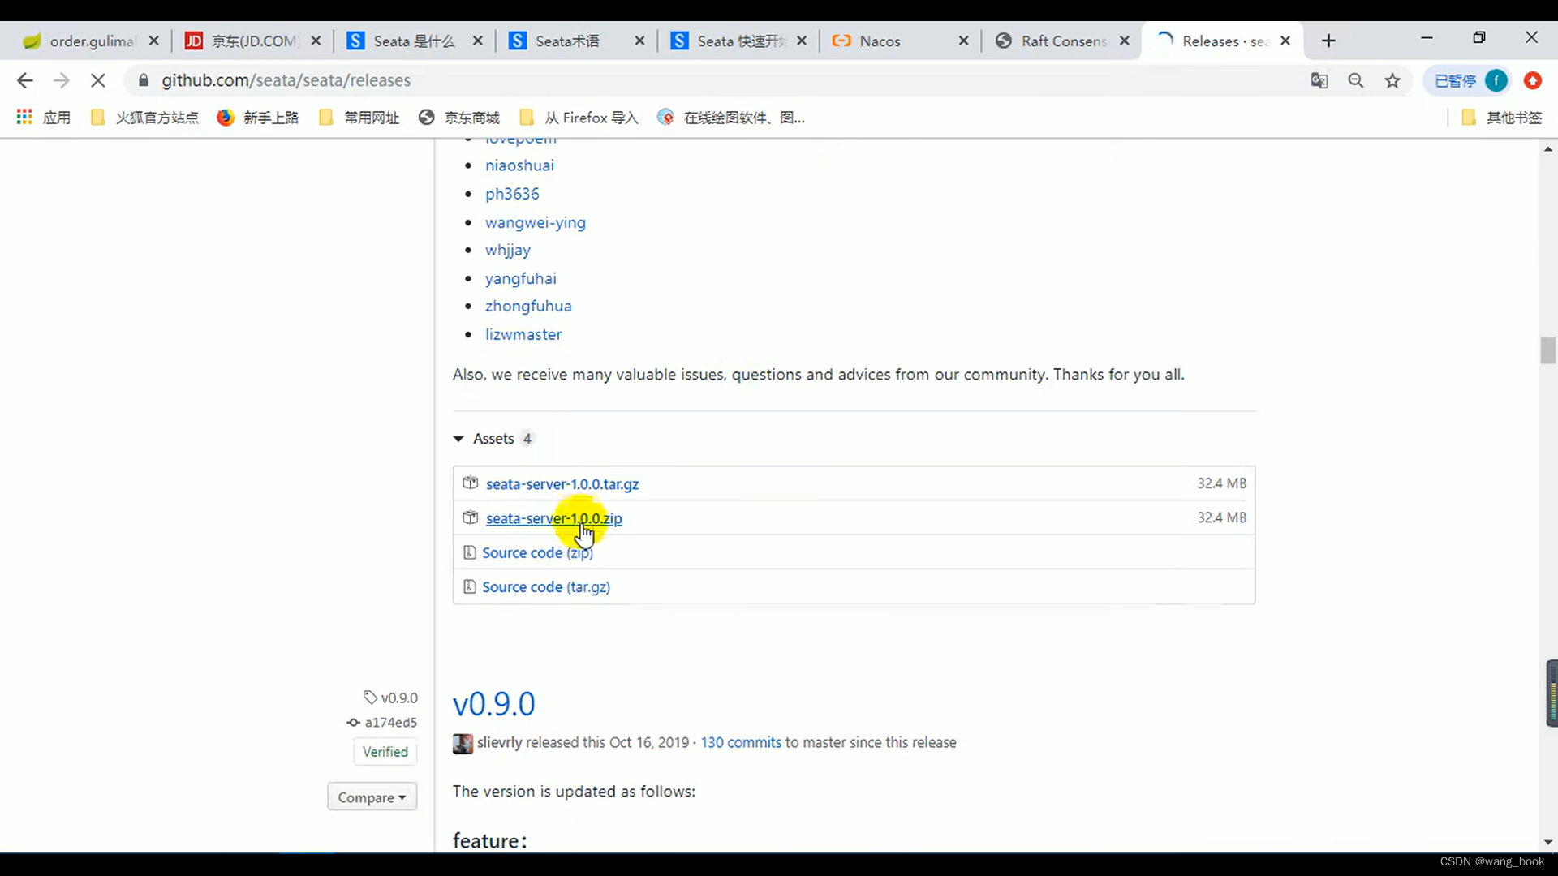Screen dimensions: 1558x876
Task: Open contributor yangfuhai's profile
Action: coord(521,278)
